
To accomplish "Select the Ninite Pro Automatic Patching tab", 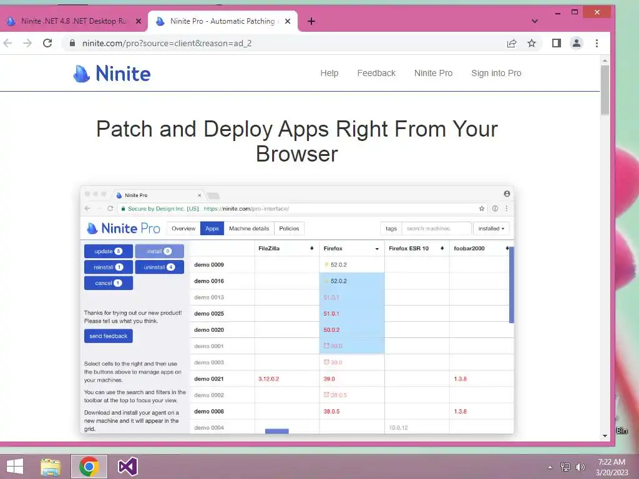I will (x=223, y=21).
